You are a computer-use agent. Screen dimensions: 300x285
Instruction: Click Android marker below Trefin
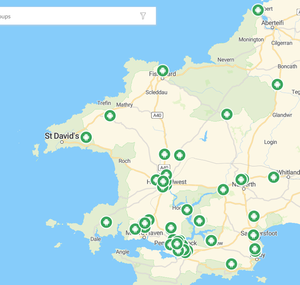click(110, 116)
